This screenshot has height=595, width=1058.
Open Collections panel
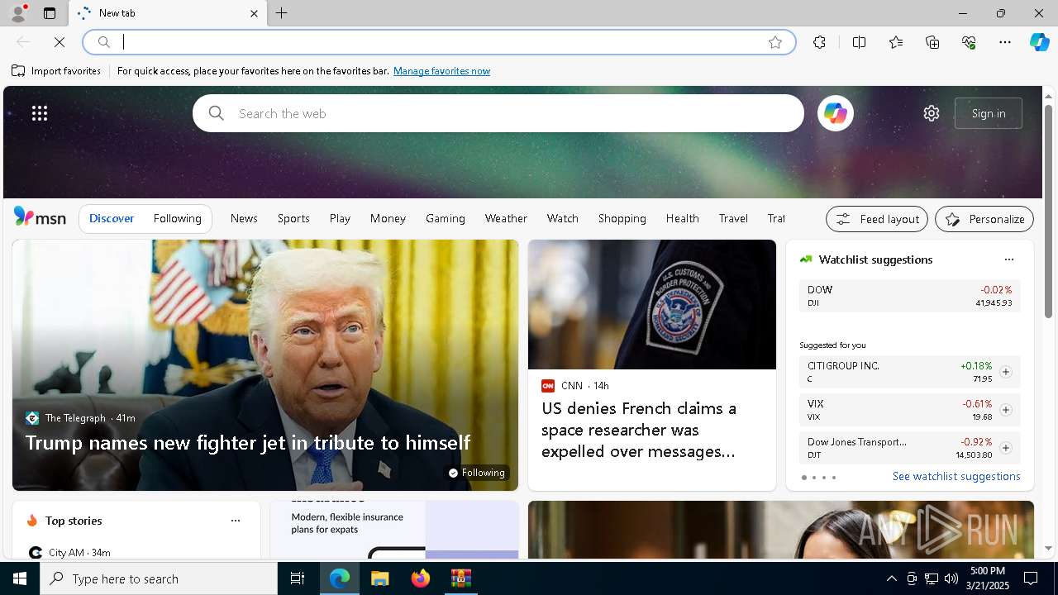click(932, 42)
